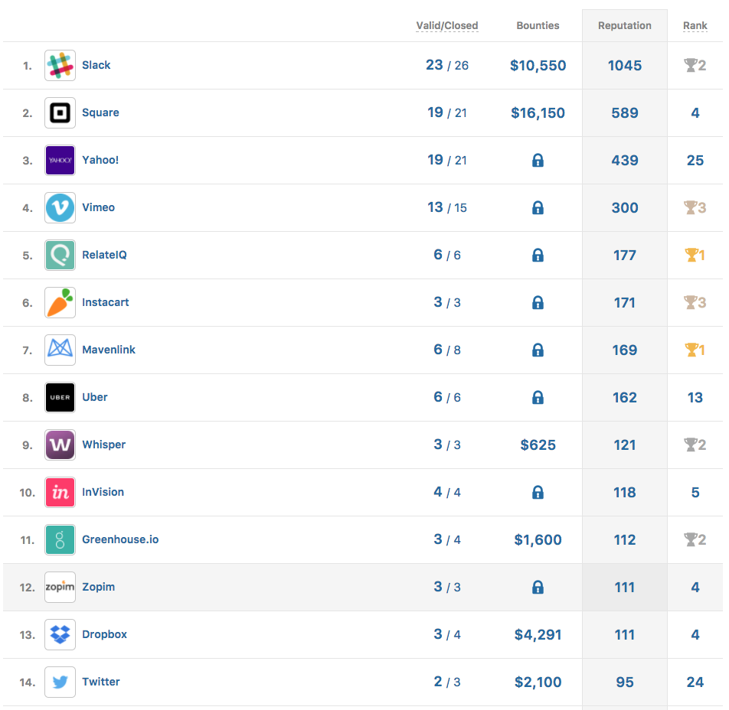Click the Slack logo icon
729x710 pixels.
(60, 66)
